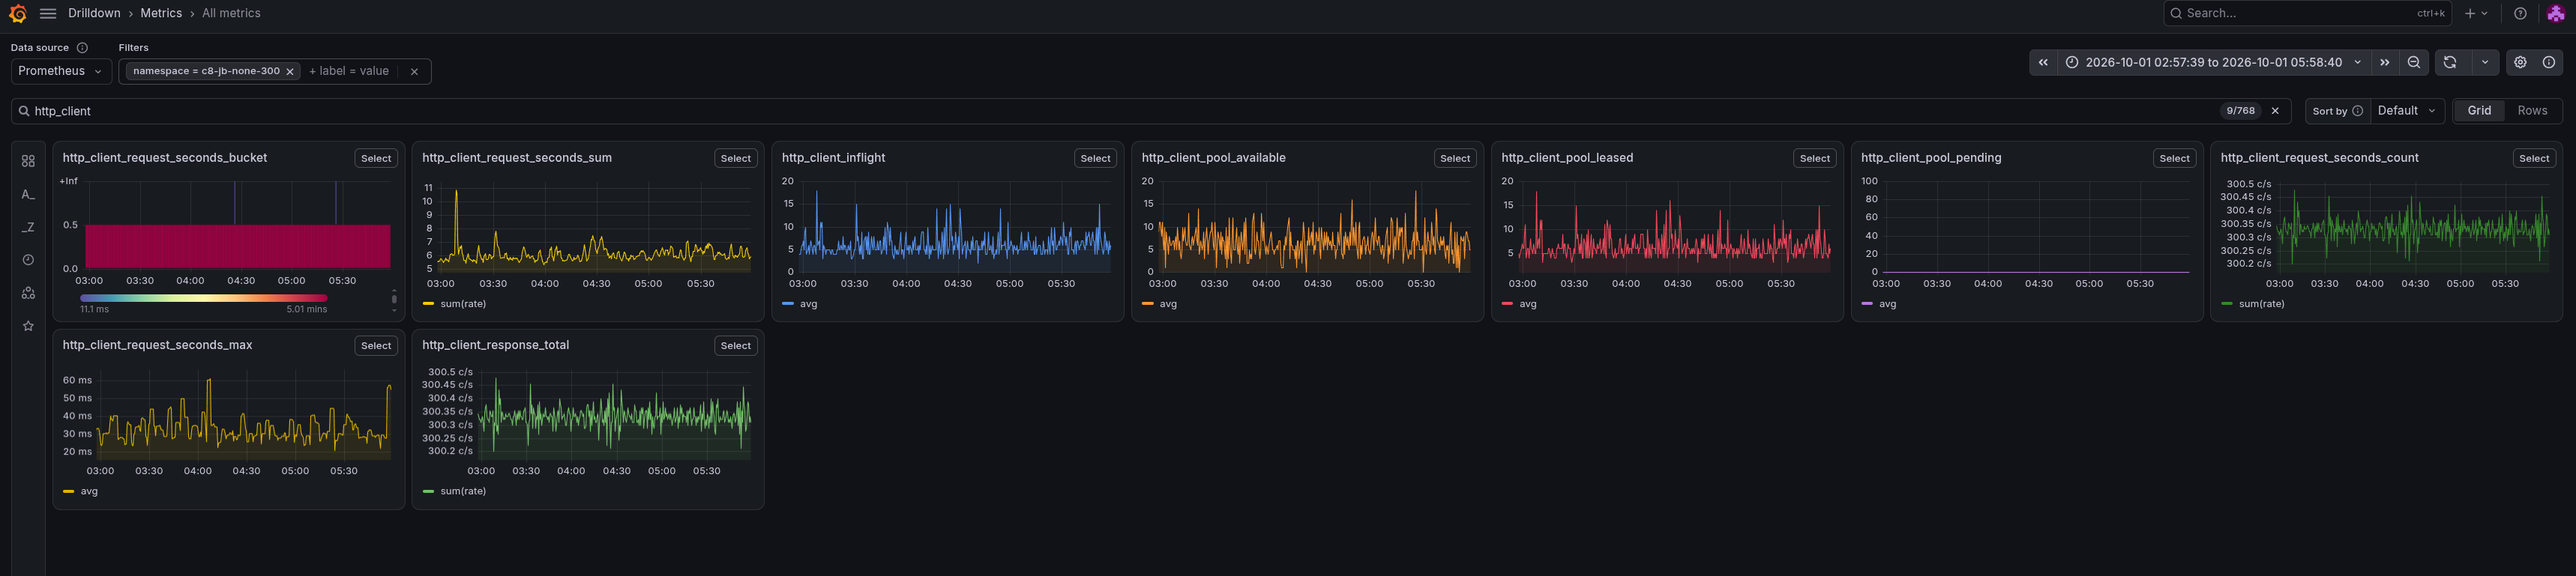The width and height of the screenshot is (2576, 576).
Task: Click the sidebar prefix filter A_ icon
Action: tap(28, 195)
